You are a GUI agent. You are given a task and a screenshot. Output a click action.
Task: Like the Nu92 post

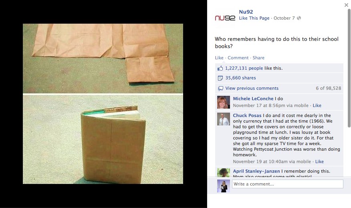click(219, 58)
